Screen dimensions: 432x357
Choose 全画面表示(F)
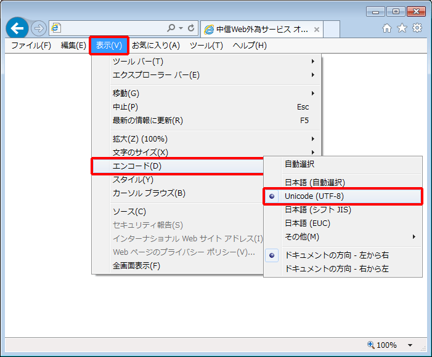click(x=177, y=266)
